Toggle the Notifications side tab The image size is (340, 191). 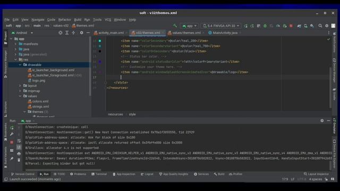334,42
